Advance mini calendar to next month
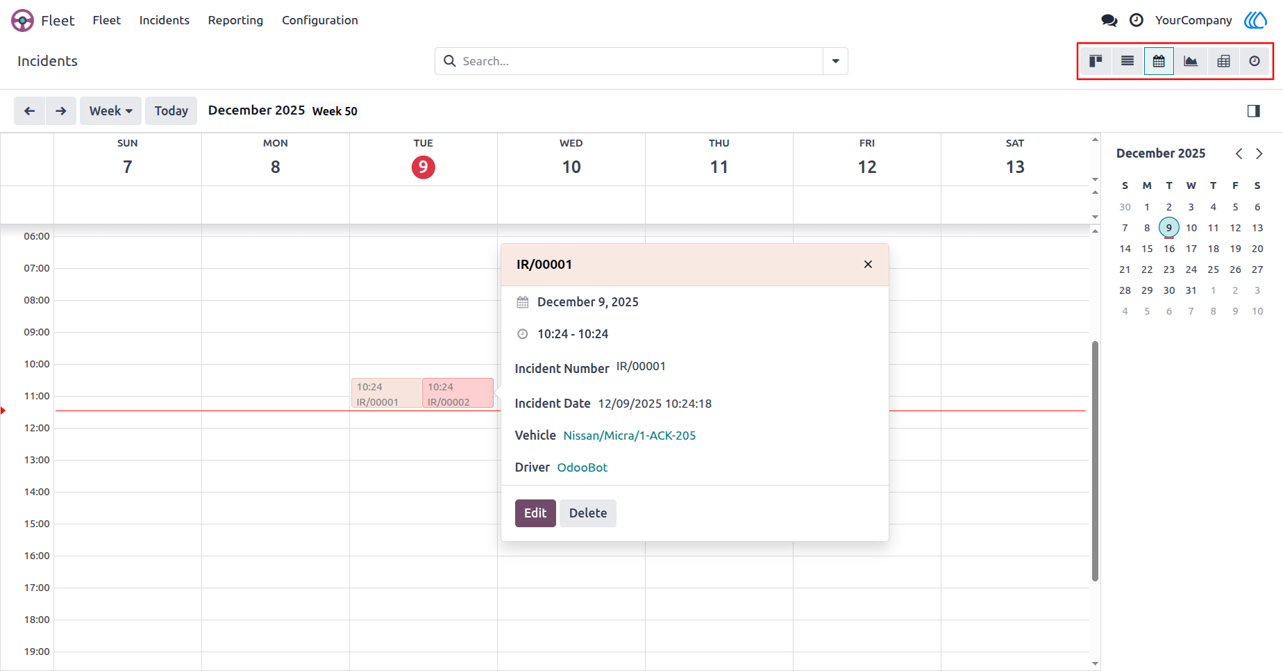1283x671 pixels. click(1259, 154)
